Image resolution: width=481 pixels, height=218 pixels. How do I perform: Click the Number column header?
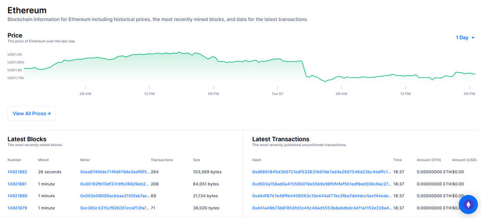(14, 160)
